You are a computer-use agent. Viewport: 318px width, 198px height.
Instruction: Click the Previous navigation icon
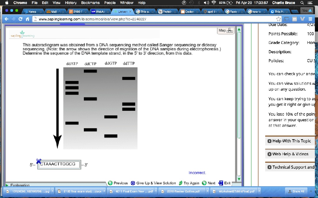tap(110, 183)
